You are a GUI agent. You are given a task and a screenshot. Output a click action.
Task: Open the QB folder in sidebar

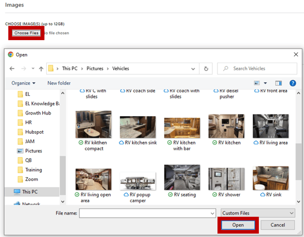[25, 160]
